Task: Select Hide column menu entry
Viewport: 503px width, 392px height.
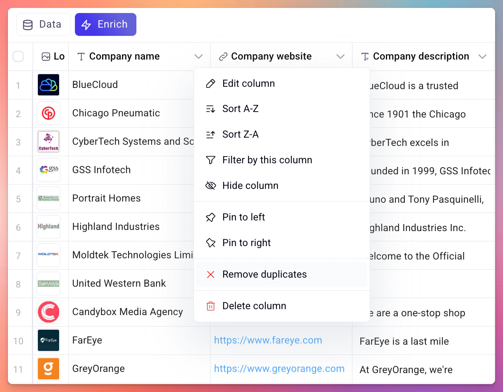Action: point(282,186)
